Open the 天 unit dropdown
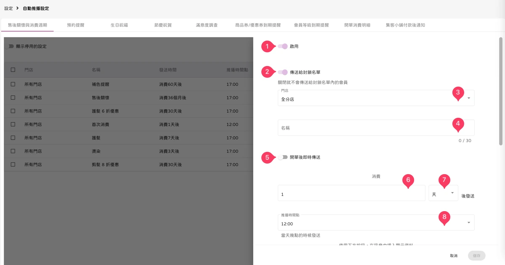 coord(444,193)
